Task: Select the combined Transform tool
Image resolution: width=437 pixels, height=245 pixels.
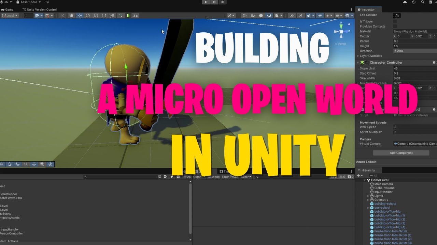Action: 112,16
